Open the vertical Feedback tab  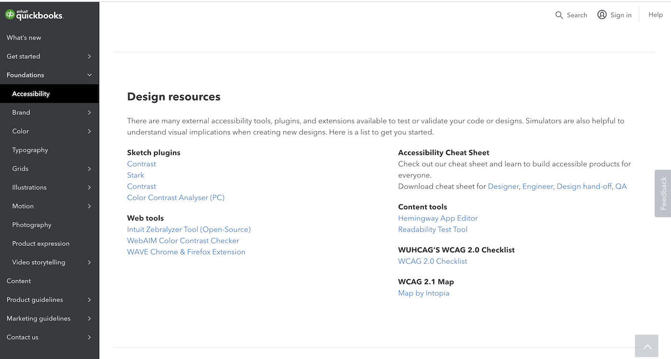coord(663,193)
